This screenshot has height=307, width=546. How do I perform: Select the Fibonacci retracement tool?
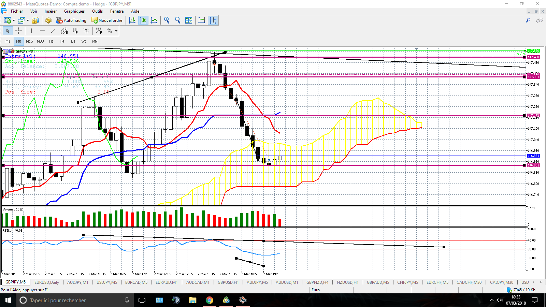pos(75,31)
